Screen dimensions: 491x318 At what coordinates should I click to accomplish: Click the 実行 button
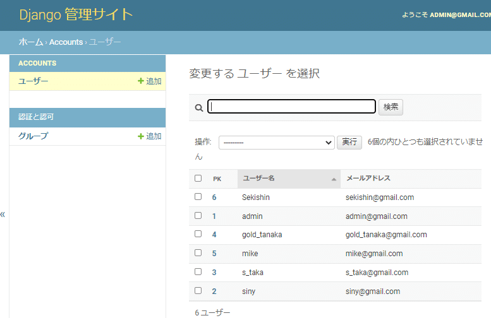pyautogui.click(x=349, y=142)
